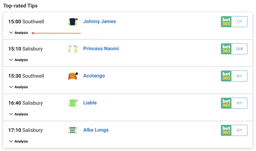Click Alba Longa green hooped silks icon

(x=73, y=130)
